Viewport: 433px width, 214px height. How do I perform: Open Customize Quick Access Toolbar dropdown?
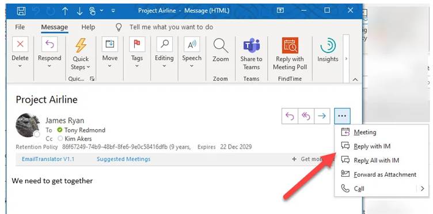pyautogui.click(x=113, y=11)
